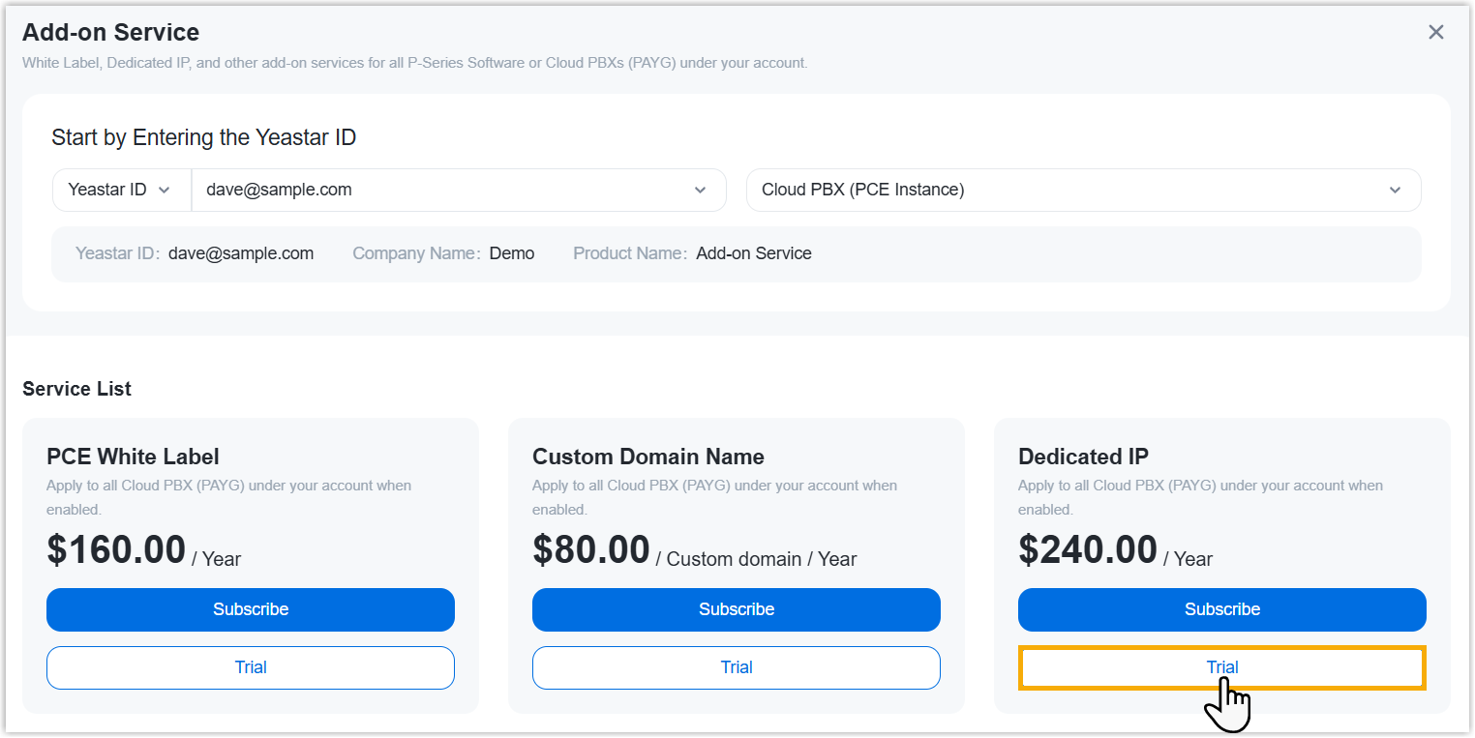Start a Custom Domain Name trial
The height and width of the screenshot is (738, 1475).
point(737,667)
